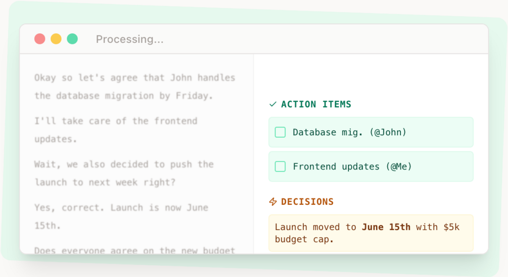Click the "$5k" budget amount in the decision
508x277 pixels.
coord(451,227)
